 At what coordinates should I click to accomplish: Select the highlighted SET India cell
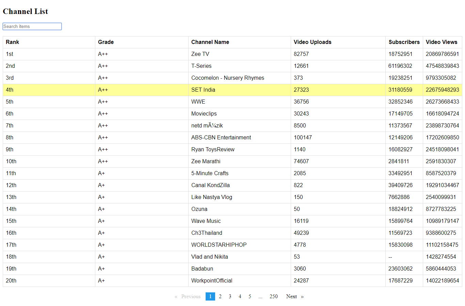pyautogui.click(x=240, y=90)
